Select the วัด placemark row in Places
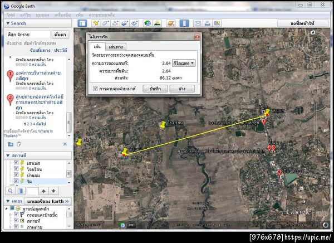Viewport: 334px width, 243px height. [29, 181]
